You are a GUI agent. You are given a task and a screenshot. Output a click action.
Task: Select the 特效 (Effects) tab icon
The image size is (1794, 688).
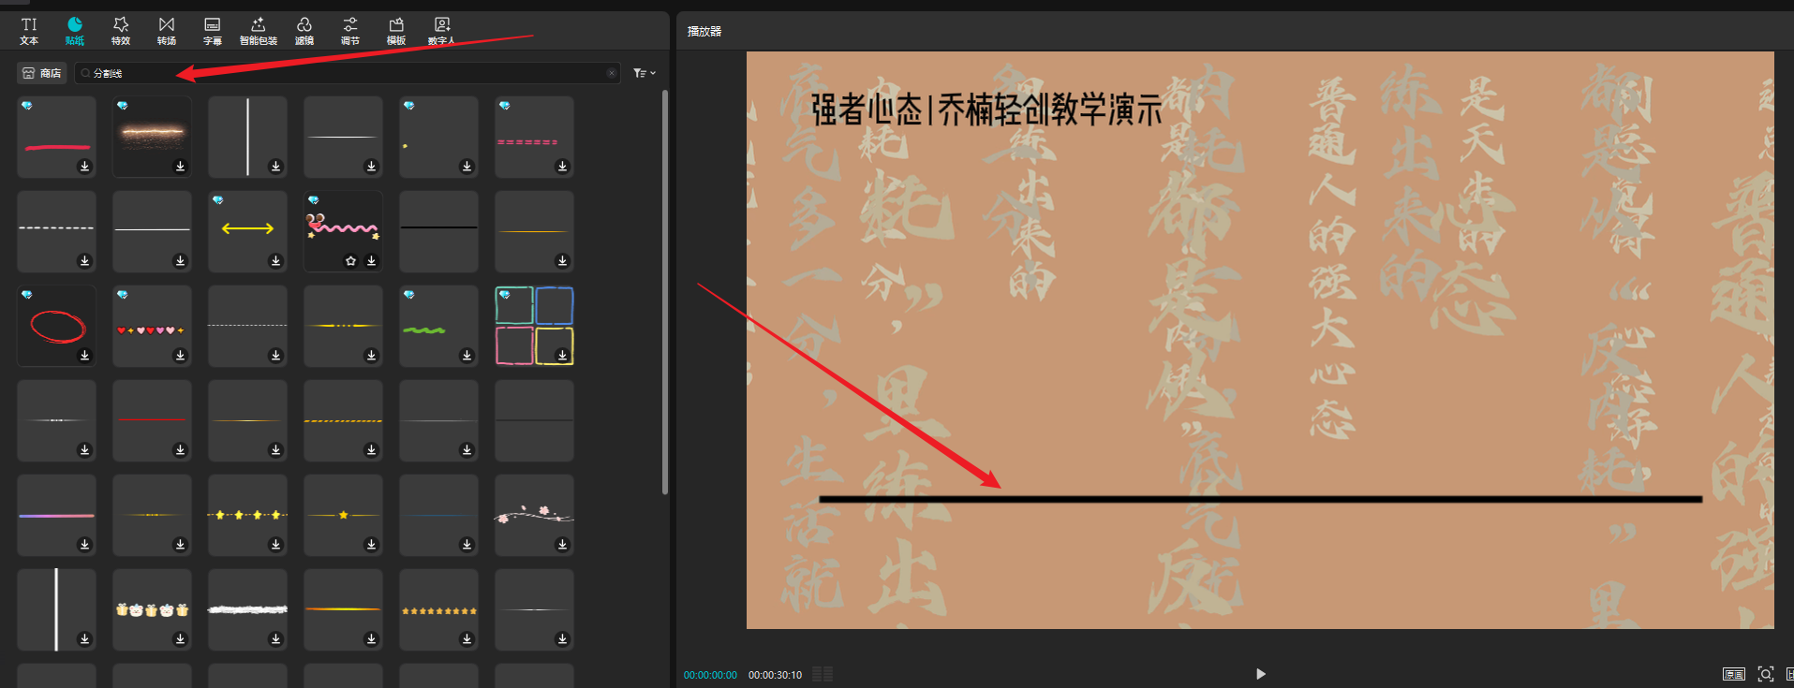click(121, 31)
